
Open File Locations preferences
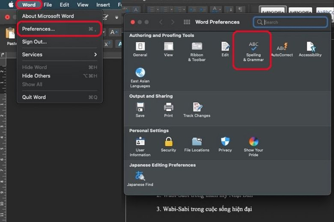[197, 143]
